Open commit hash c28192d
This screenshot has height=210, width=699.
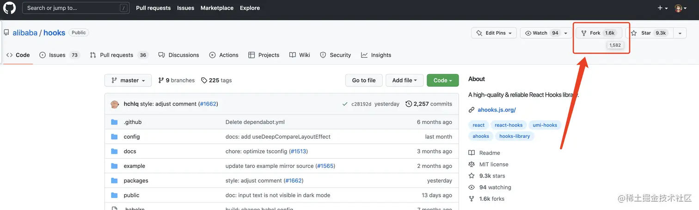tap(361, 104)
